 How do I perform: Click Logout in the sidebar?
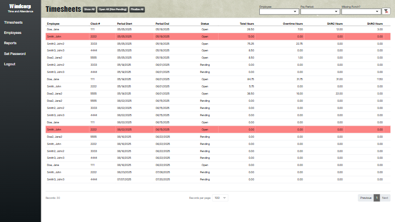(10, 64)
